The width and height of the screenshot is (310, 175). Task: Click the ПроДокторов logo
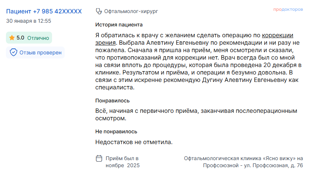point(288,10)
